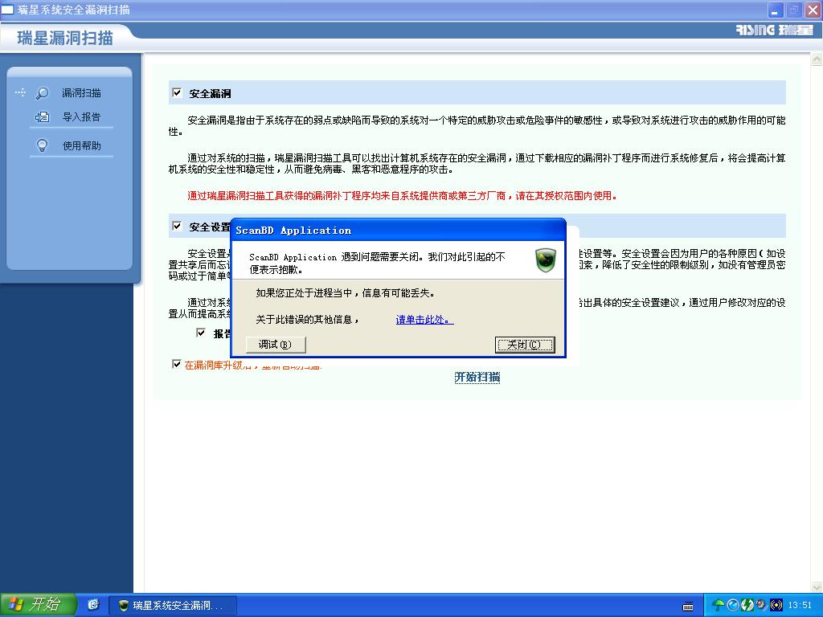Screen dimensions: 823x617
Task: Click the 导入报告 document icon
Action: tap(42, 117)
